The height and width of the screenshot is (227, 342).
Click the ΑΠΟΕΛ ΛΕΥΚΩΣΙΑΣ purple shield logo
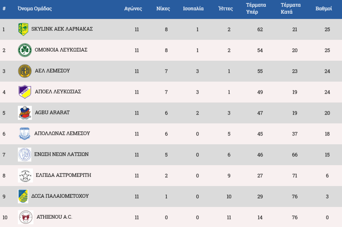click(25, 92)
